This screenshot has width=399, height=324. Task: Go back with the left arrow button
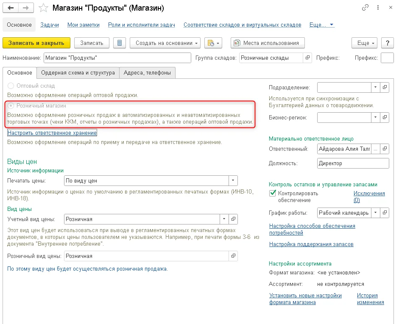(11, 8)
